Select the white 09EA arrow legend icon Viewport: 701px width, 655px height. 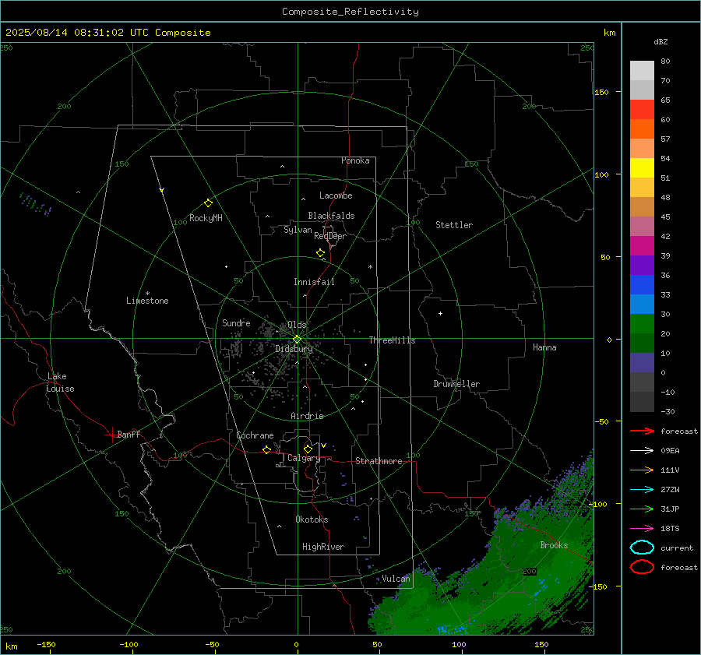point(642,450)
